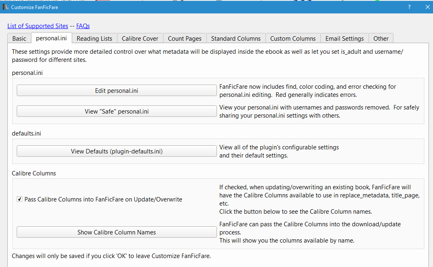The image size is (433, 267).
Task: Open the question mark help button
Action: [409, 7]
